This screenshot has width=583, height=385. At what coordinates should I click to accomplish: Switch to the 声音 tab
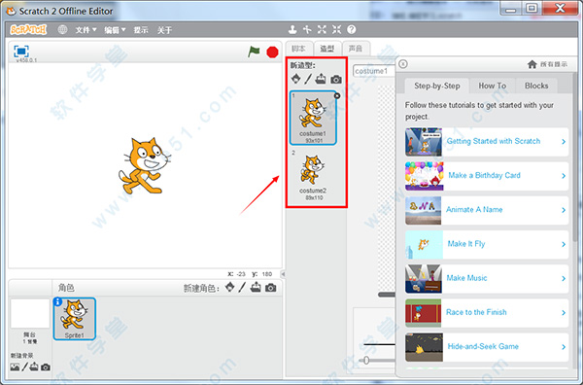point(356,49)
